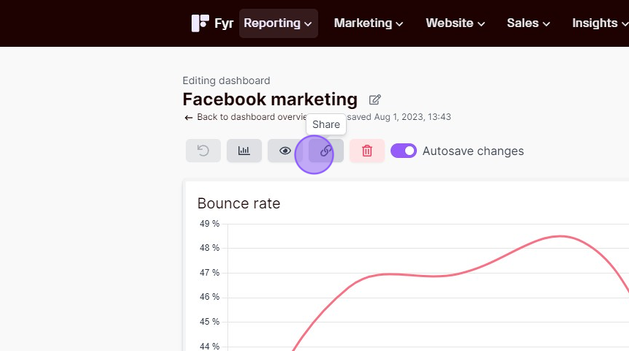Expand the Reporting dropdown menu
The image size is (629, 351).
click(x=279, y=23)
